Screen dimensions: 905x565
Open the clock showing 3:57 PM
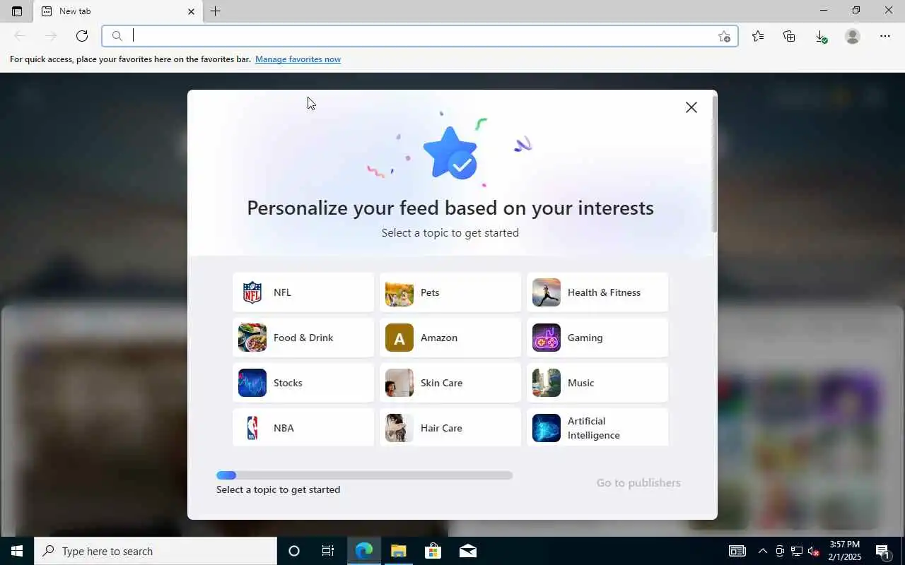(845, 551)
